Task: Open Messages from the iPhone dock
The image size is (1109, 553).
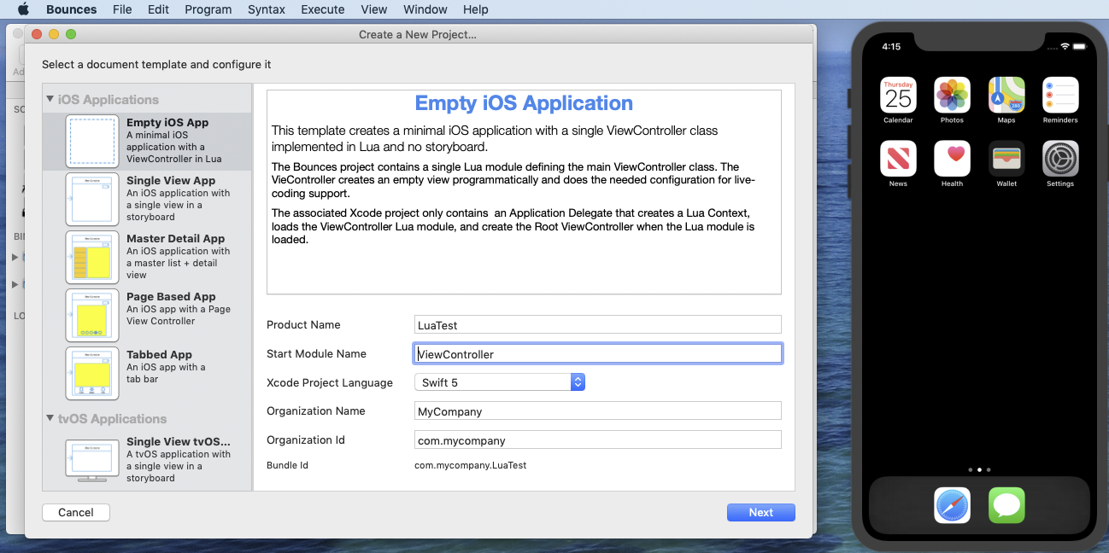Action: tap(1006, 505)
